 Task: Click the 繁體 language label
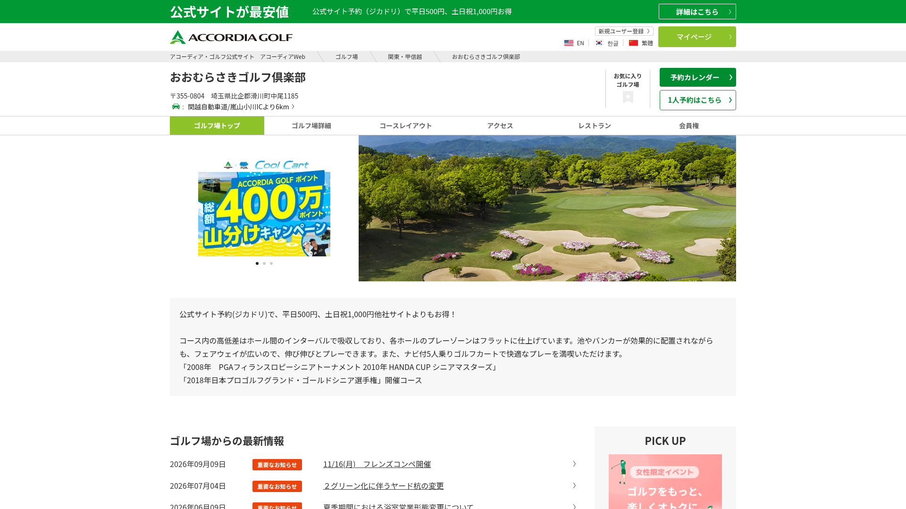click(x=647, y=43)
